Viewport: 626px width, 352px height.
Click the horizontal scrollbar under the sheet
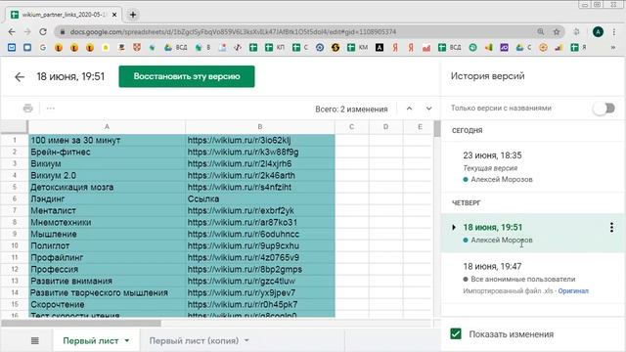point(81,323)
